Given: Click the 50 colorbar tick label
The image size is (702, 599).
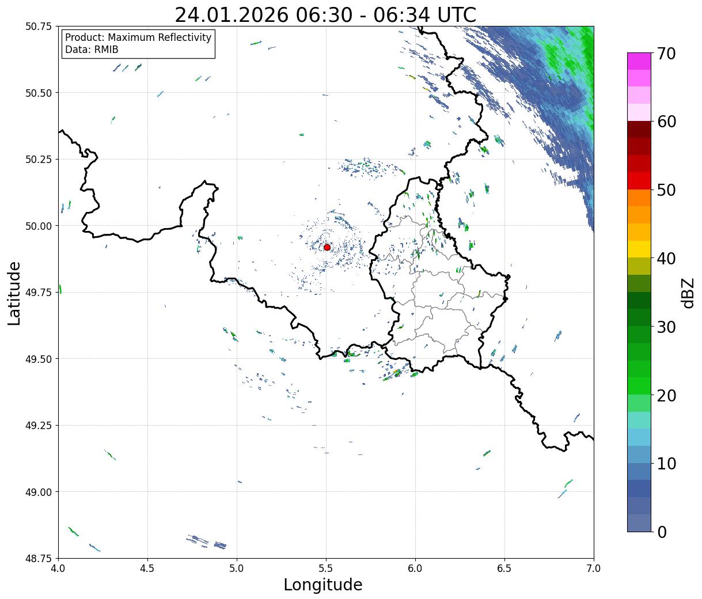Looking at the screenshot, I should point(666,190).
